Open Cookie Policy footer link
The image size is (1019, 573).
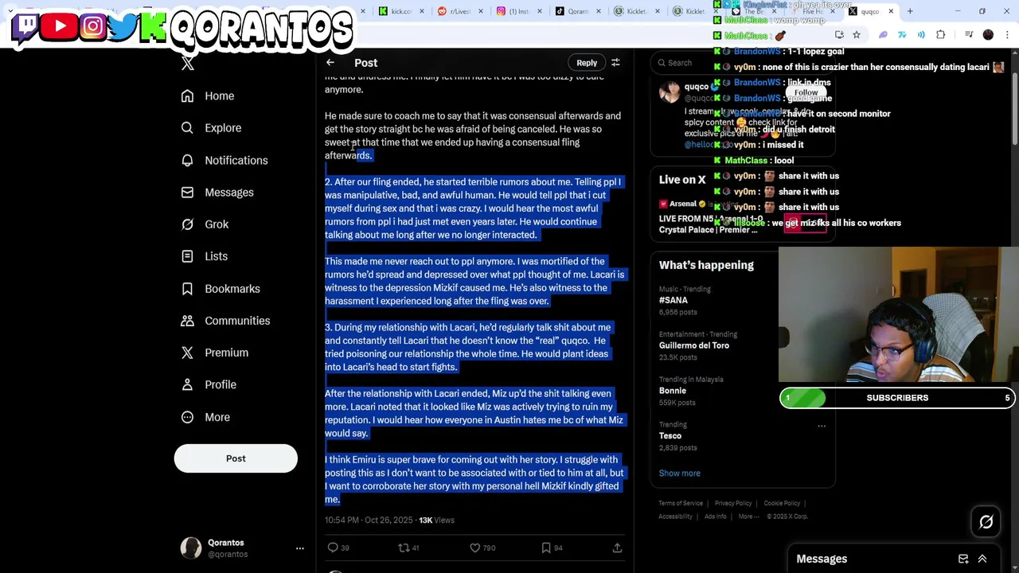point(782,503)
